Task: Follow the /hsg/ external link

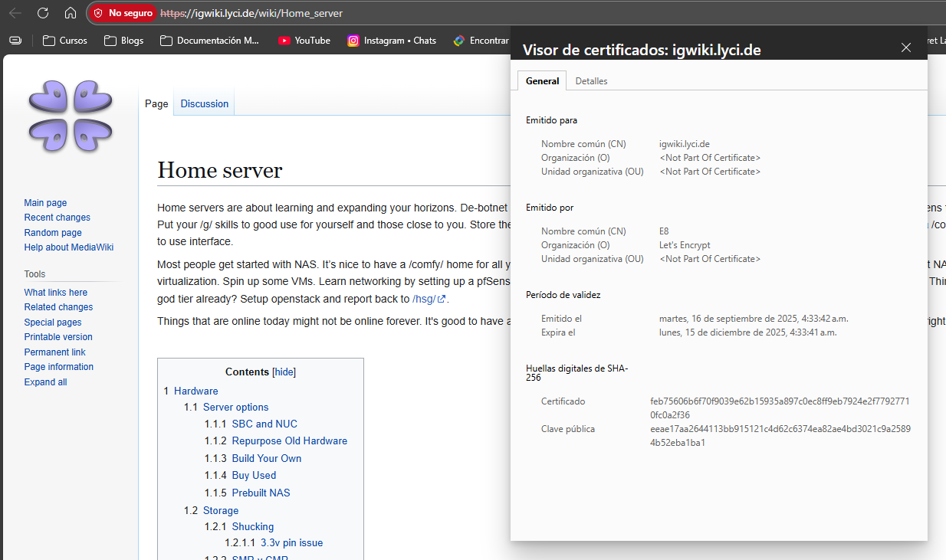Action: click(429, 300)
